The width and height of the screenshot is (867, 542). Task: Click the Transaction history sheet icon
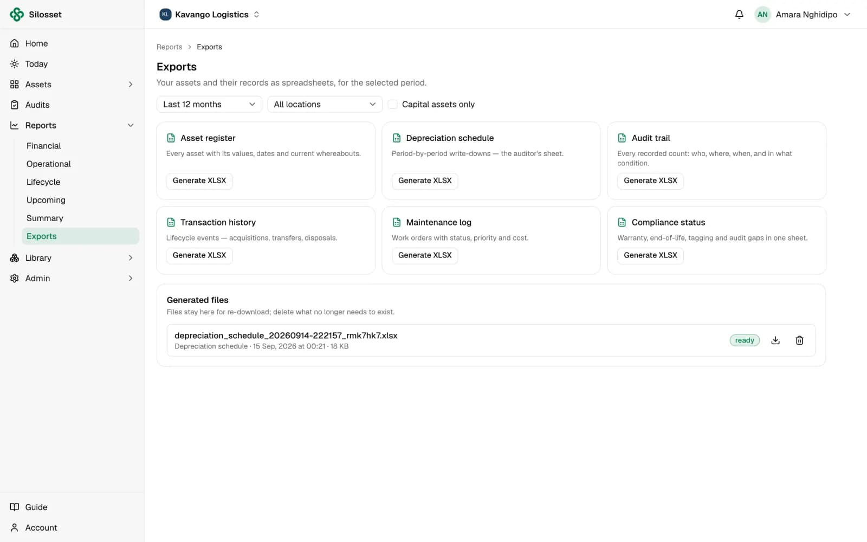tap(171, 222)
